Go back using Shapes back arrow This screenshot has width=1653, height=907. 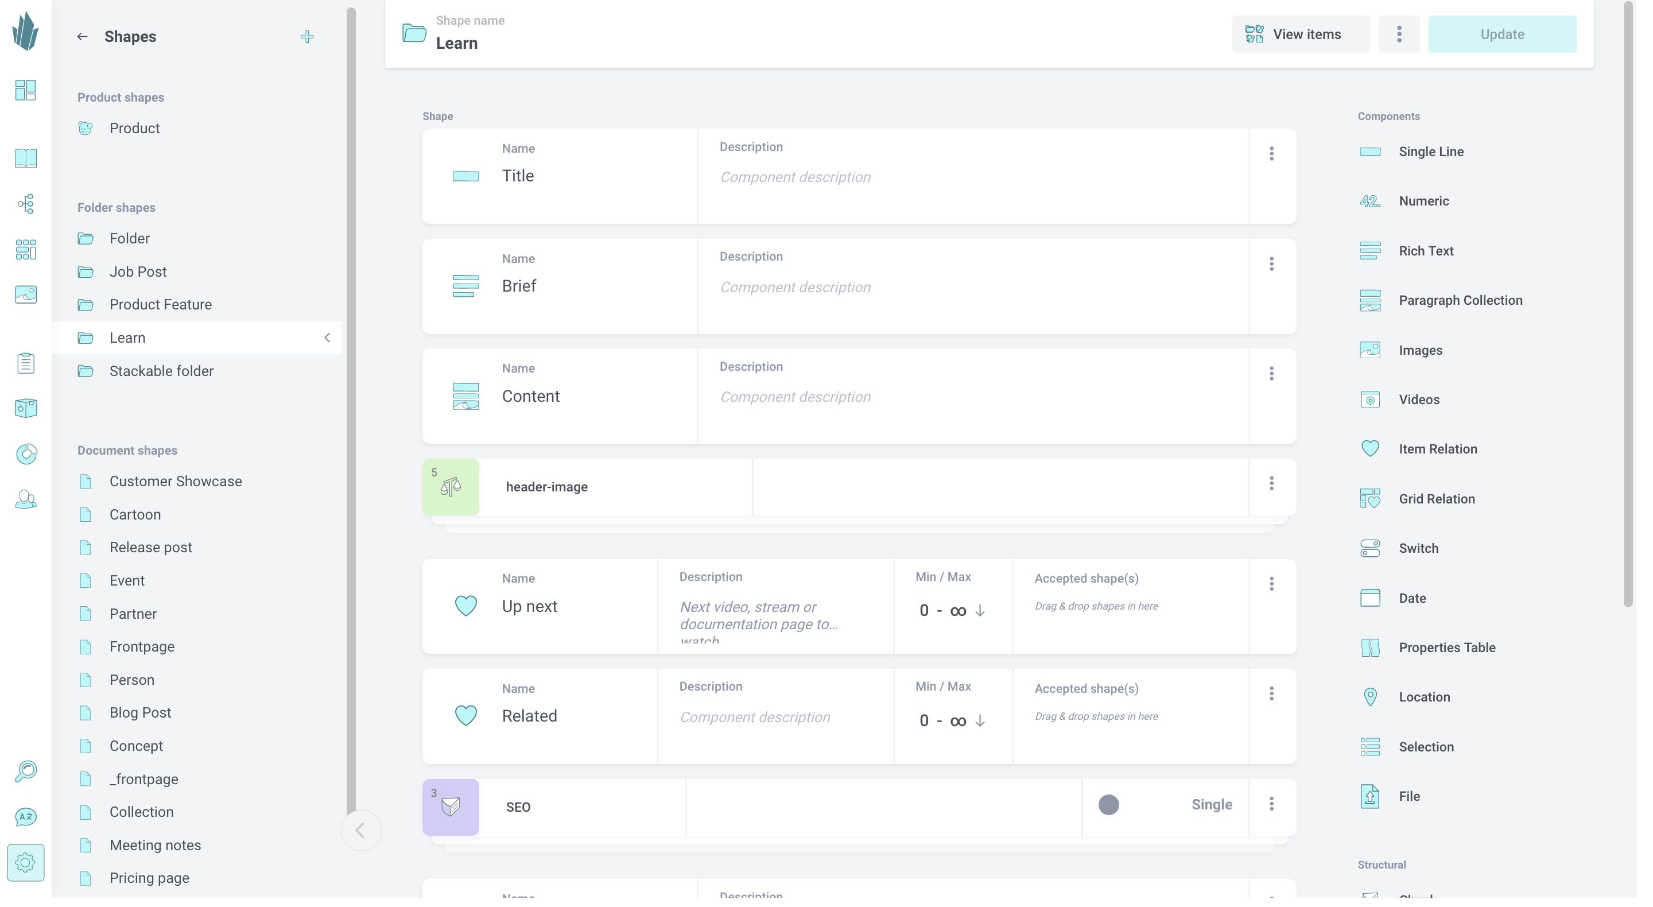pos(82,37)
